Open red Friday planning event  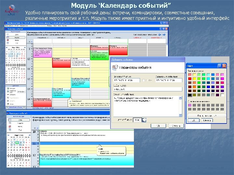pyautogui.click(x=119, y=50)
